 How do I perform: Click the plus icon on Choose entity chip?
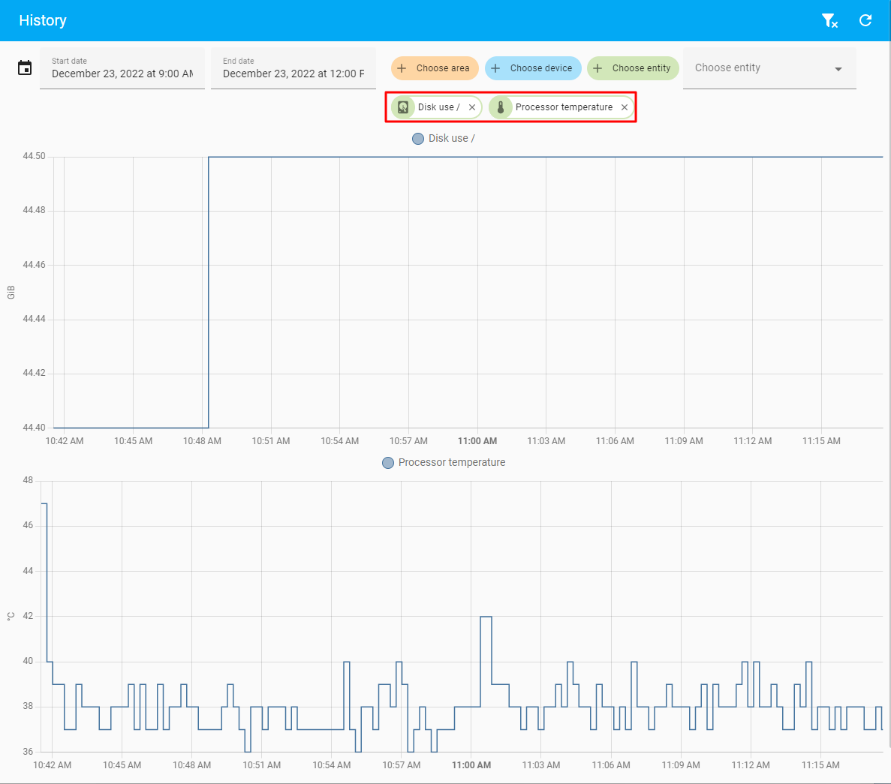coord(598,68)
